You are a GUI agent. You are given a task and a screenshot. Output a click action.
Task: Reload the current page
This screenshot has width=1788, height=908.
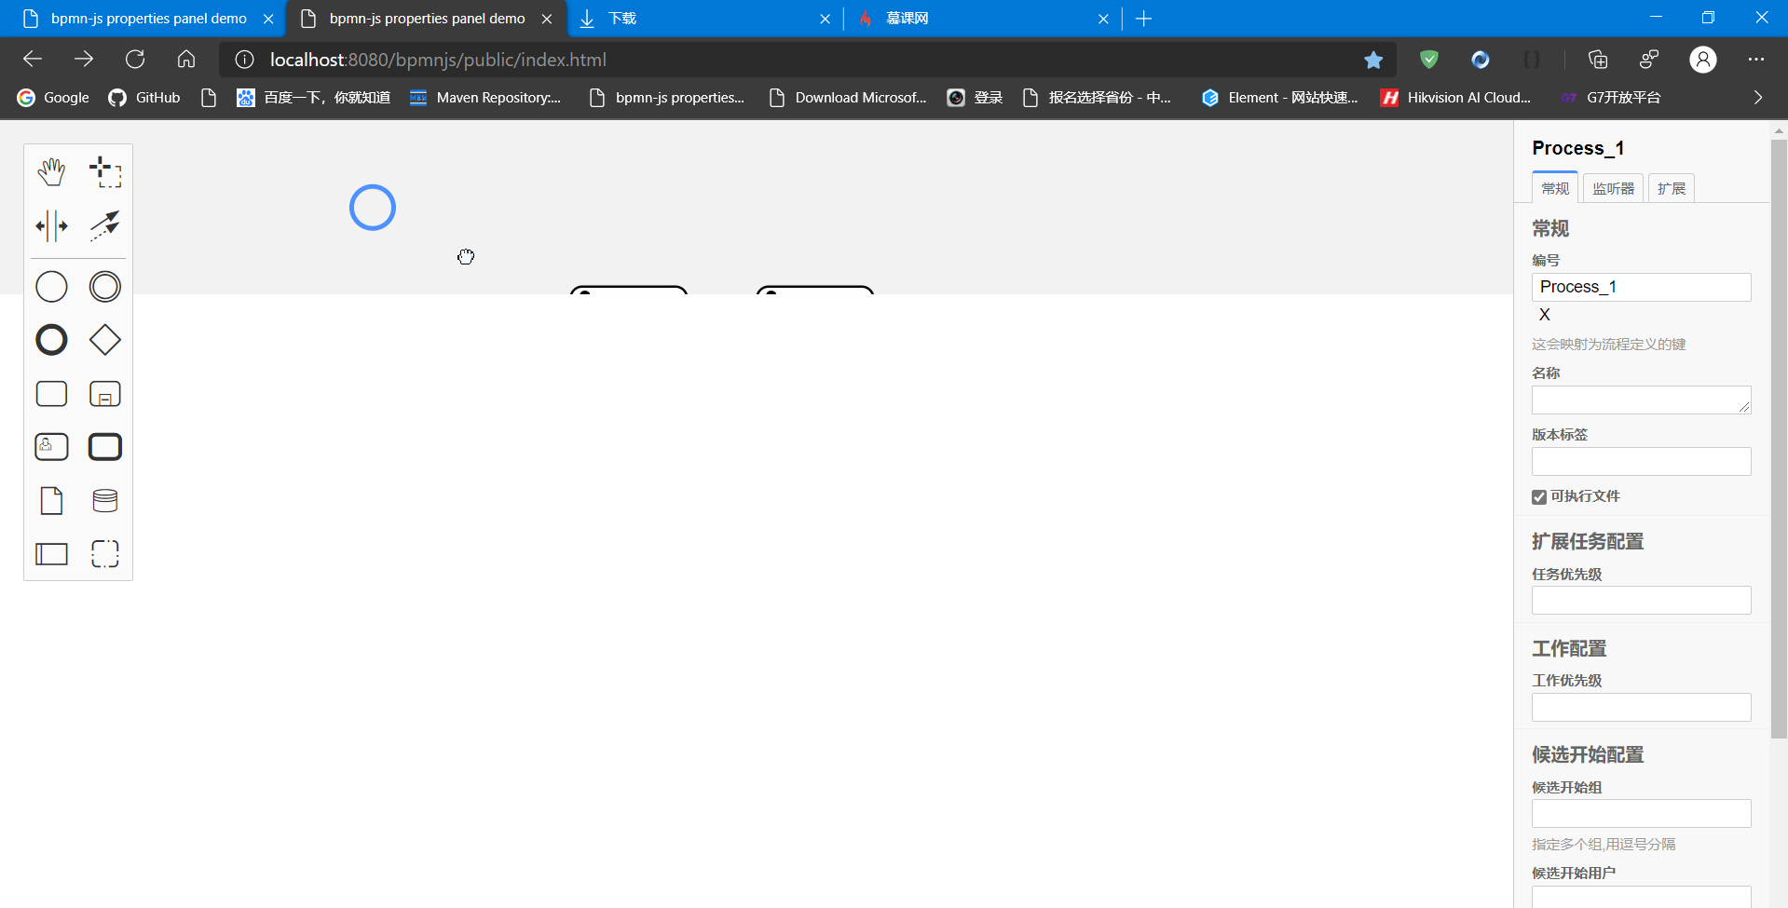coord(135,60)
